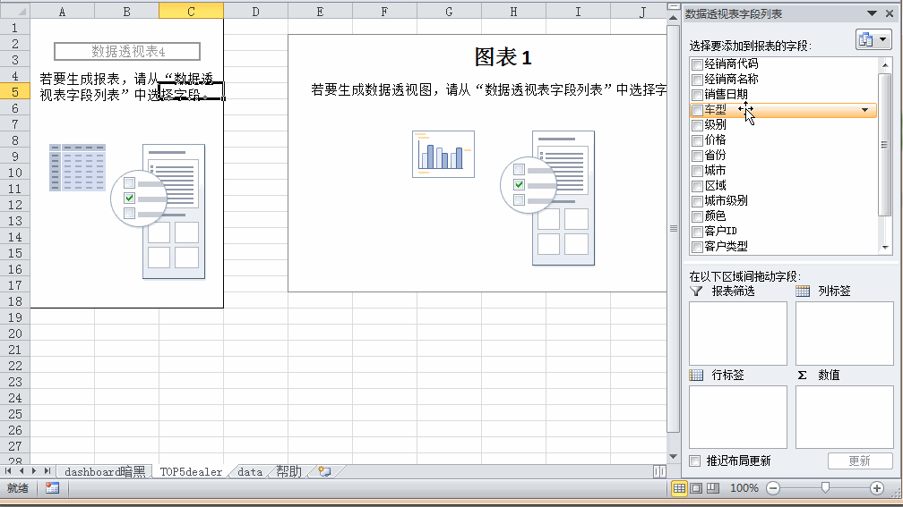Click the 行标签 drop area
This screenshot has width=903, height=507.
738,417
